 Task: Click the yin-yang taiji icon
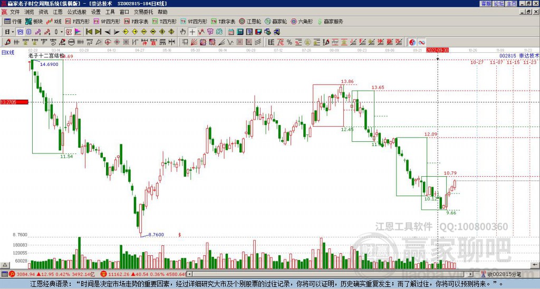[412, 42]
